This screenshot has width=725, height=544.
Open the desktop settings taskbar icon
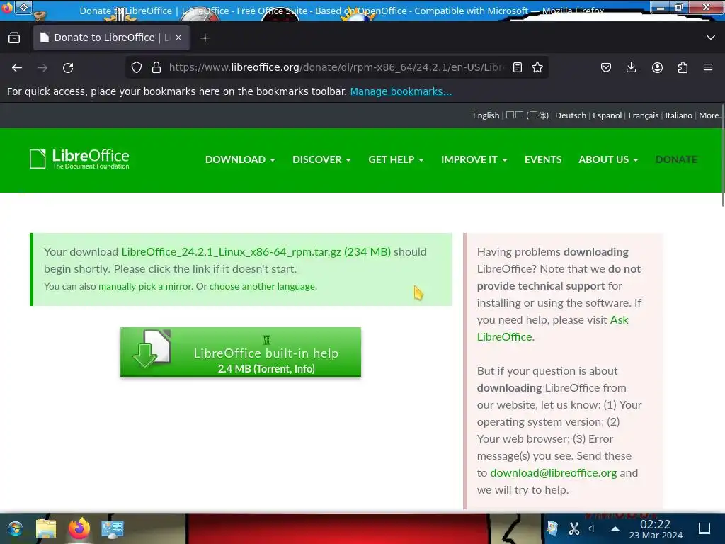113,528
